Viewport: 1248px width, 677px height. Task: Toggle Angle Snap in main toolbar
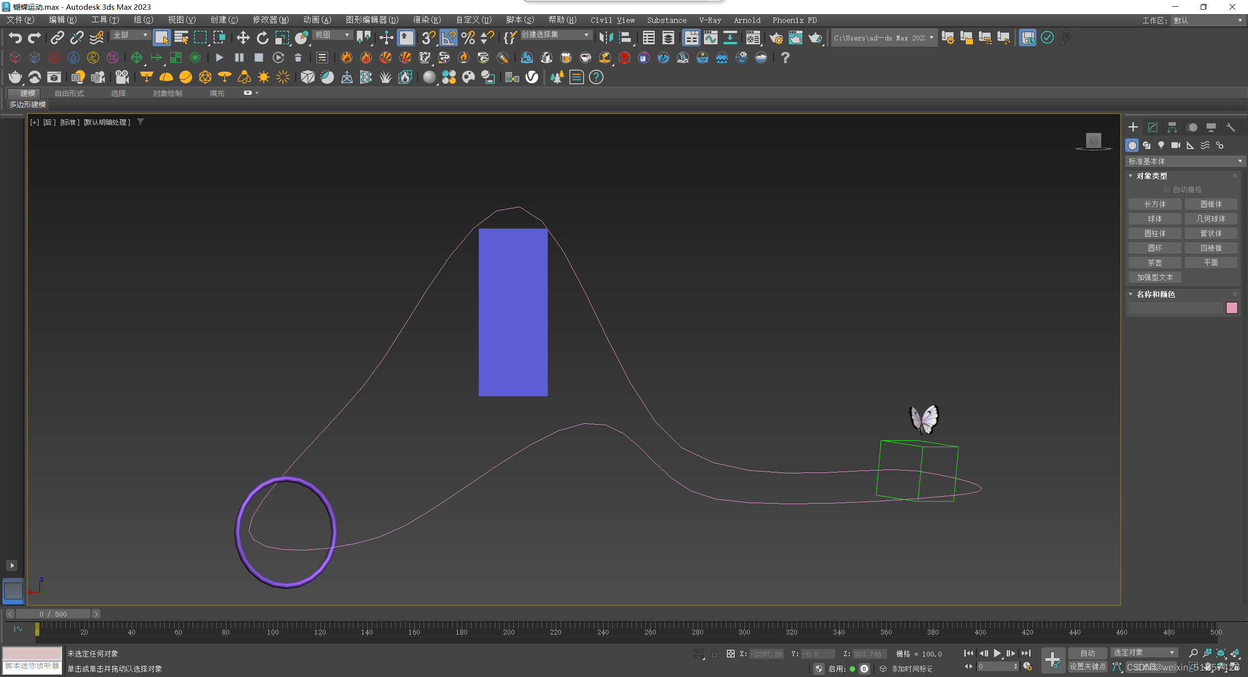(x=448, y=38)
